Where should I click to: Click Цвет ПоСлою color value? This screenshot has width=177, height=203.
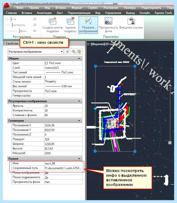63,63
